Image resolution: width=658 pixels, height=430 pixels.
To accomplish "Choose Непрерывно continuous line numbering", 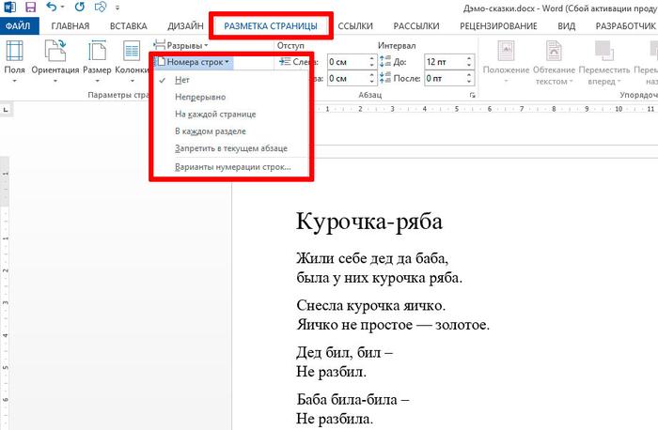I will pyautogui.click(x=199, y=97).
